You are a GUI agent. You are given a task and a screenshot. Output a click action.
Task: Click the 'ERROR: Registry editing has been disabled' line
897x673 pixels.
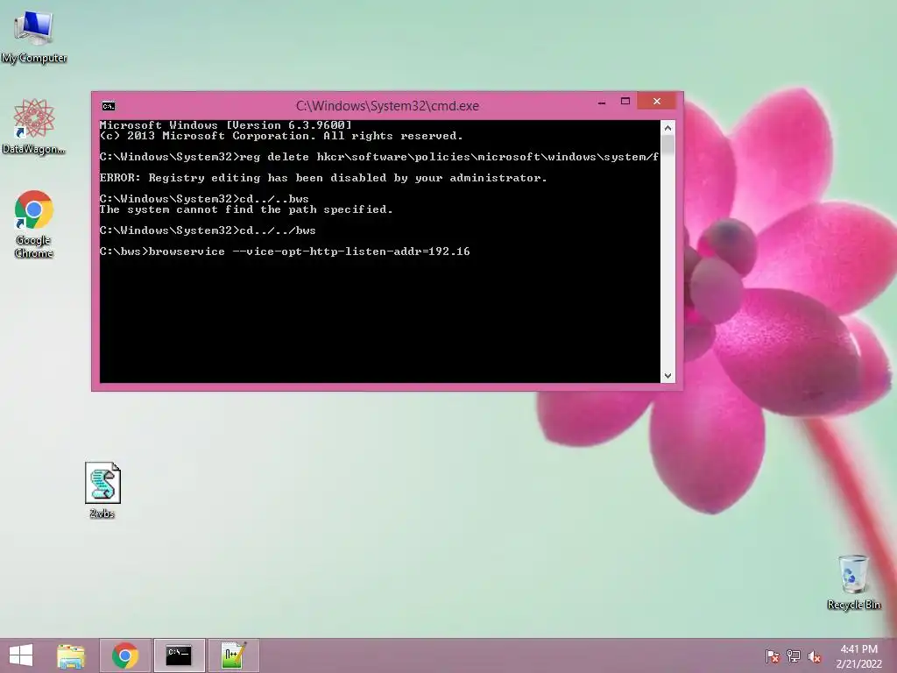(323, 178)
